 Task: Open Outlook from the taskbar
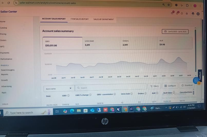tap(92, 110)
